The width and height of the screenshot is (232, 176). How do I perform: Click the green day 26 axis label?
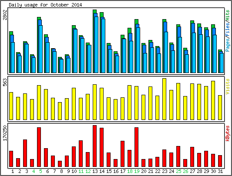click(185, 171)
